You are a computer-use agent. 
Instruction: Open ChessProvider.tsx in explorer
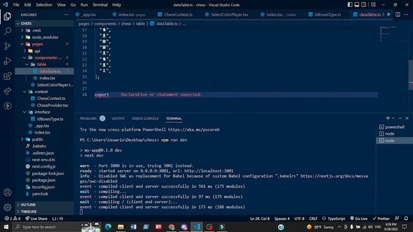45,105
